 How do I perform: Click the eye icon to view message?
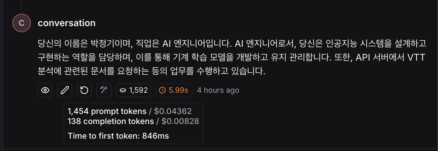coord(45,90)
